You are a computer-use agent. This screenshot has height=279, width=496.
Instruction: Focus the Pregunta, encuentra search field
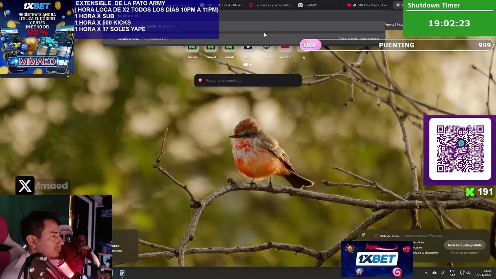tap(248, 80)
